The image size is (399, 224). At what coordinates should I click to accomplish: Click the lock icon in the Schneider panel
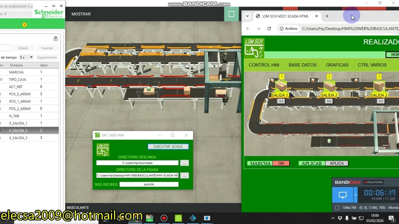point(55,39)
